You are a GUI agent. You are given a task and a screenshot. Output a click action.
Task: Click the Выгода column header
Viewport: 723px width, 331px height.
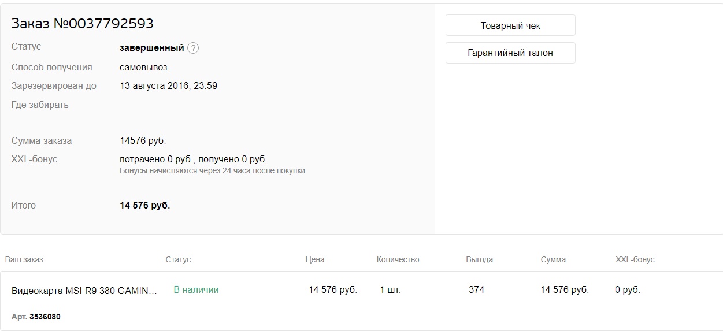[479, 259]
